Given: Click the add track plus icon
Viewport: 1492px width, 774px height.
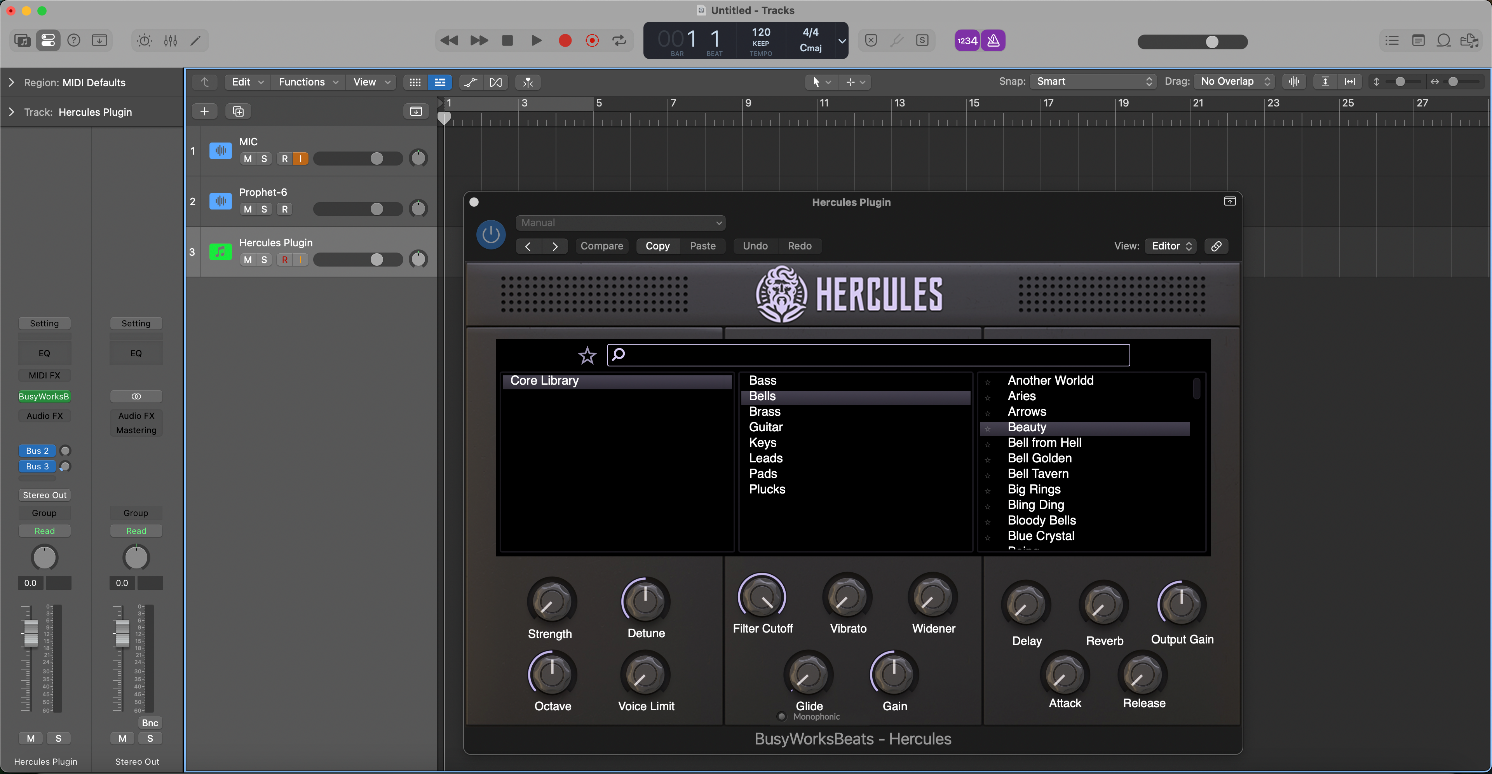Looking at the screenshot, I should [204, 111].
